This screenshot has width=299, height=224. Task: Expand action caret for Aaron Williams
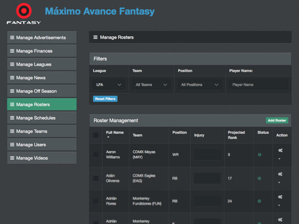coord(279,158)
